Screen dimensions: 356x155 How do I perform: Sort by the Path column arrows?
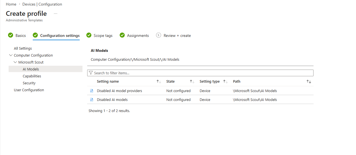tap(309, 82)
